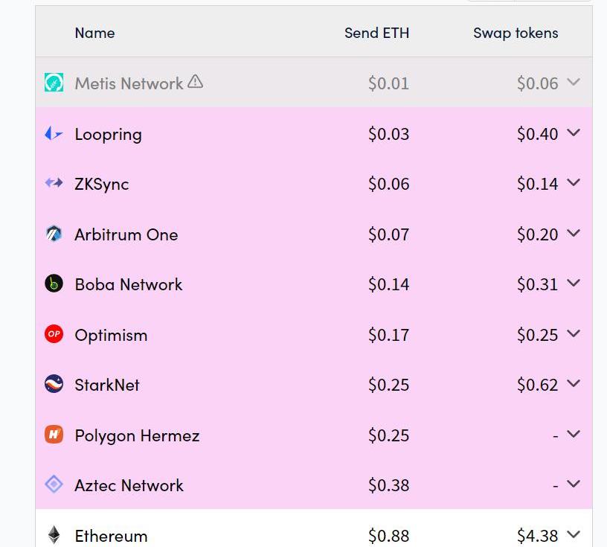The image size is (607, 547).
Task: Sort by the Send ETH column
Action: (x=376, y=33)
